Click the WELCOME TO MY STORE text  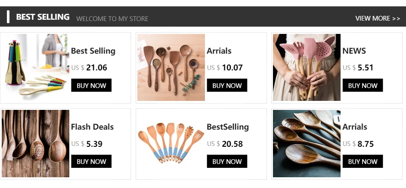(x=112, y=18)
